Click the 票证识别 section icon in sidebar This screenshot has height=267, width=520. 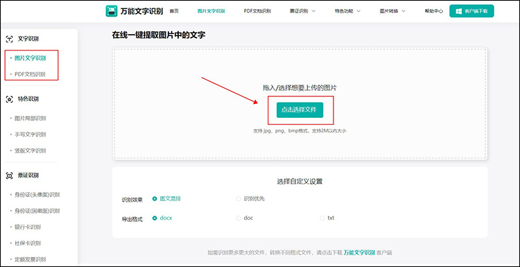point(10,175)
